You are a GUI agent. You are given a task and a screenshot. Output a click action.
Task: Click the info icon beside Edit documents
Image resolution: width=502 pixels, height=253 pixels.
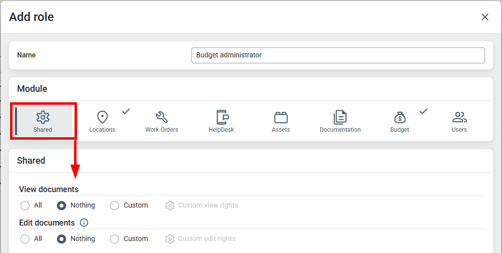click(84, 223)
